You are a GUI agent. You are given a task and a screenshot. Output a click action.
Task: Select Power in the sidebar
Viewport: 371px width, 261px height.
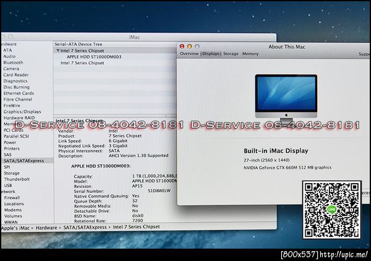click(x=10, y=142)
